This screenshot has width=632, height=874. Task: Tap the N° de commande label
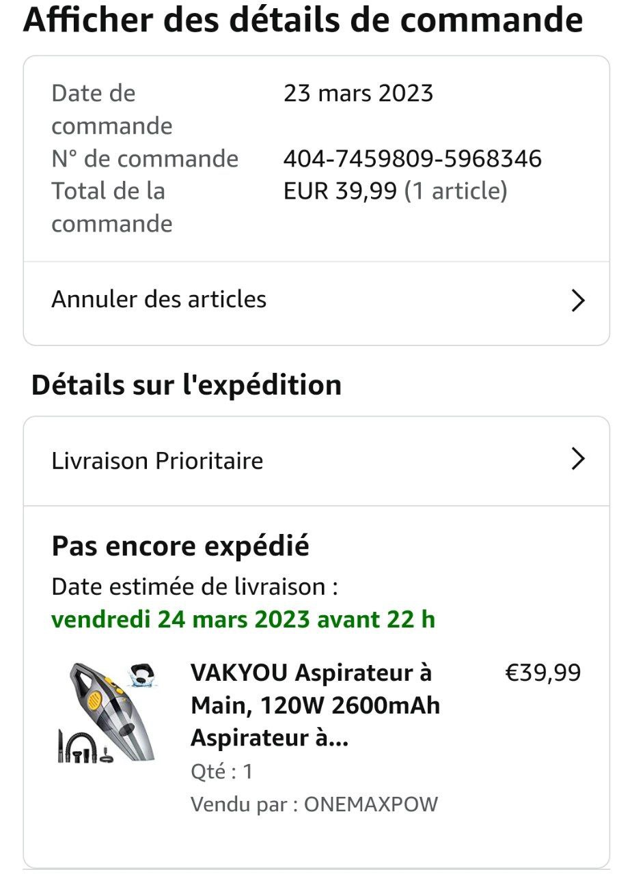[145, 159]
